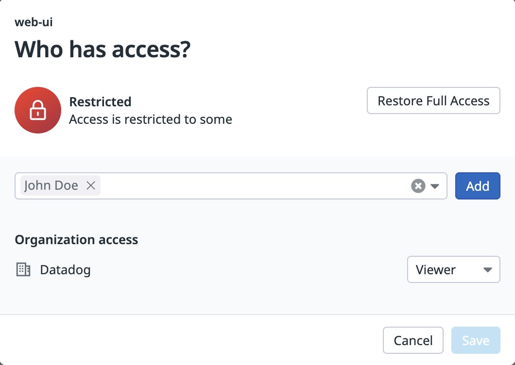Image resolution: width=515 pixels, height=365 pixels.
Task: Open the Viewer permission dropdown
Action: tap(453, 269)
